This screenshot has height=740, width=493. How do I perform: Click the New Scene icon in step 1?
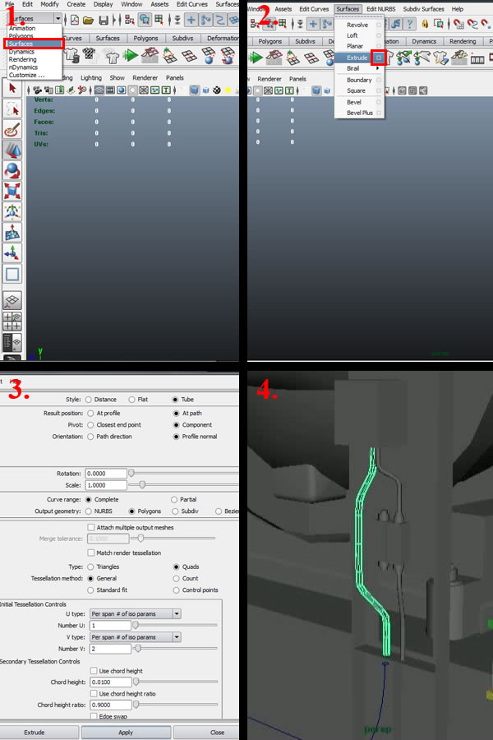[x=75, y=20]
